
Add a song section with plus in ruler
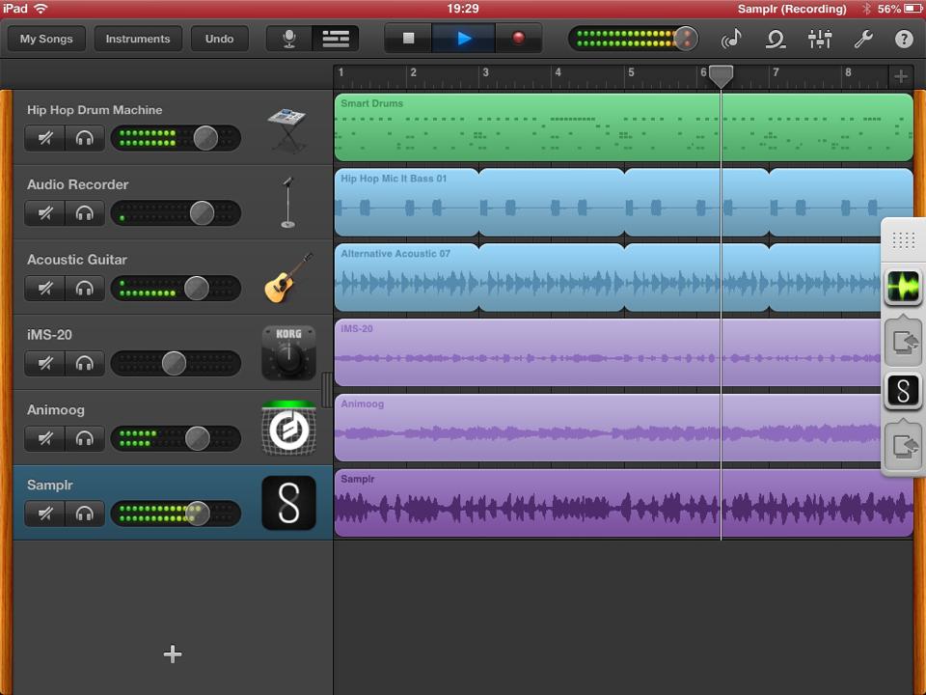[901, 76]
